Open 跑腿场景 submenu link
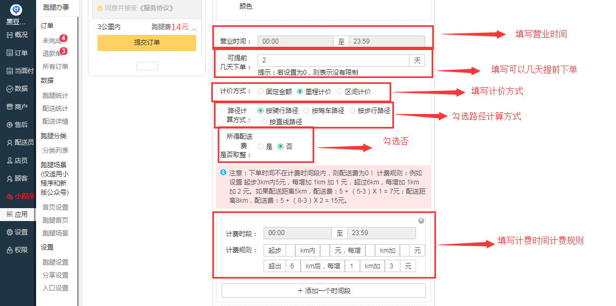 [x=56, y=233]
